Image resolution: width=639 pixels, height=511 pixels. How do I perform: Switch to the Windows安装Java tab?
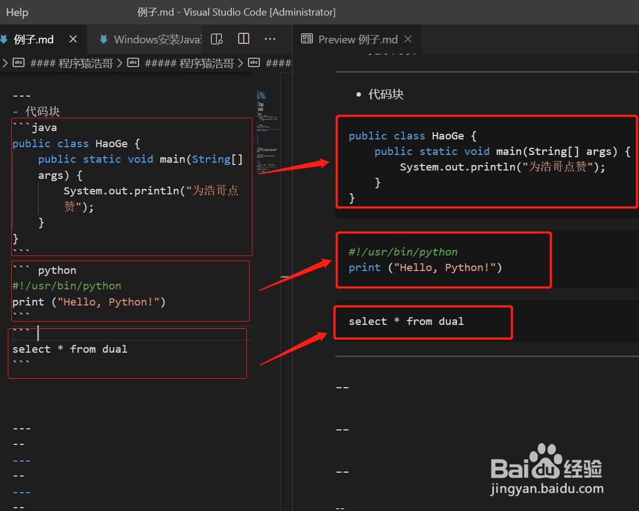pyautogui.click(x=158, y=39)
